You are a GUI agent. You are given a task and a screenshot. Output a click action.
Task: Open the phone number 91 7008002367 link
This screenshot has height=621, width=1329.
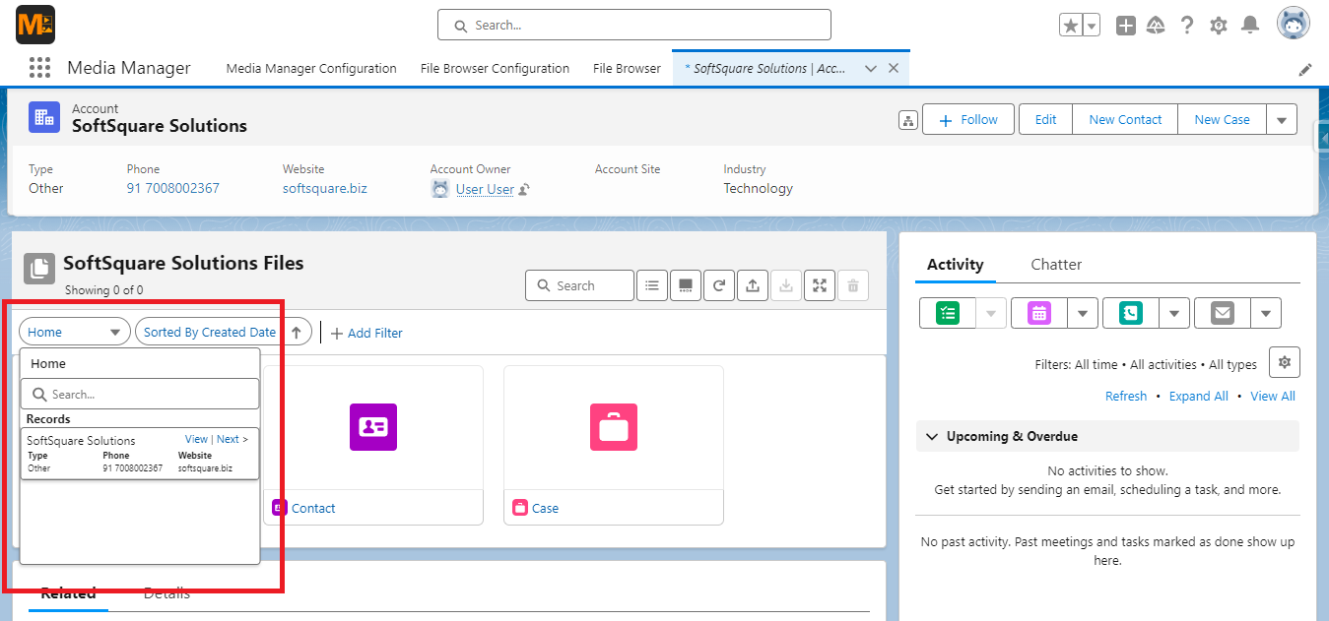tap(173, 188)
